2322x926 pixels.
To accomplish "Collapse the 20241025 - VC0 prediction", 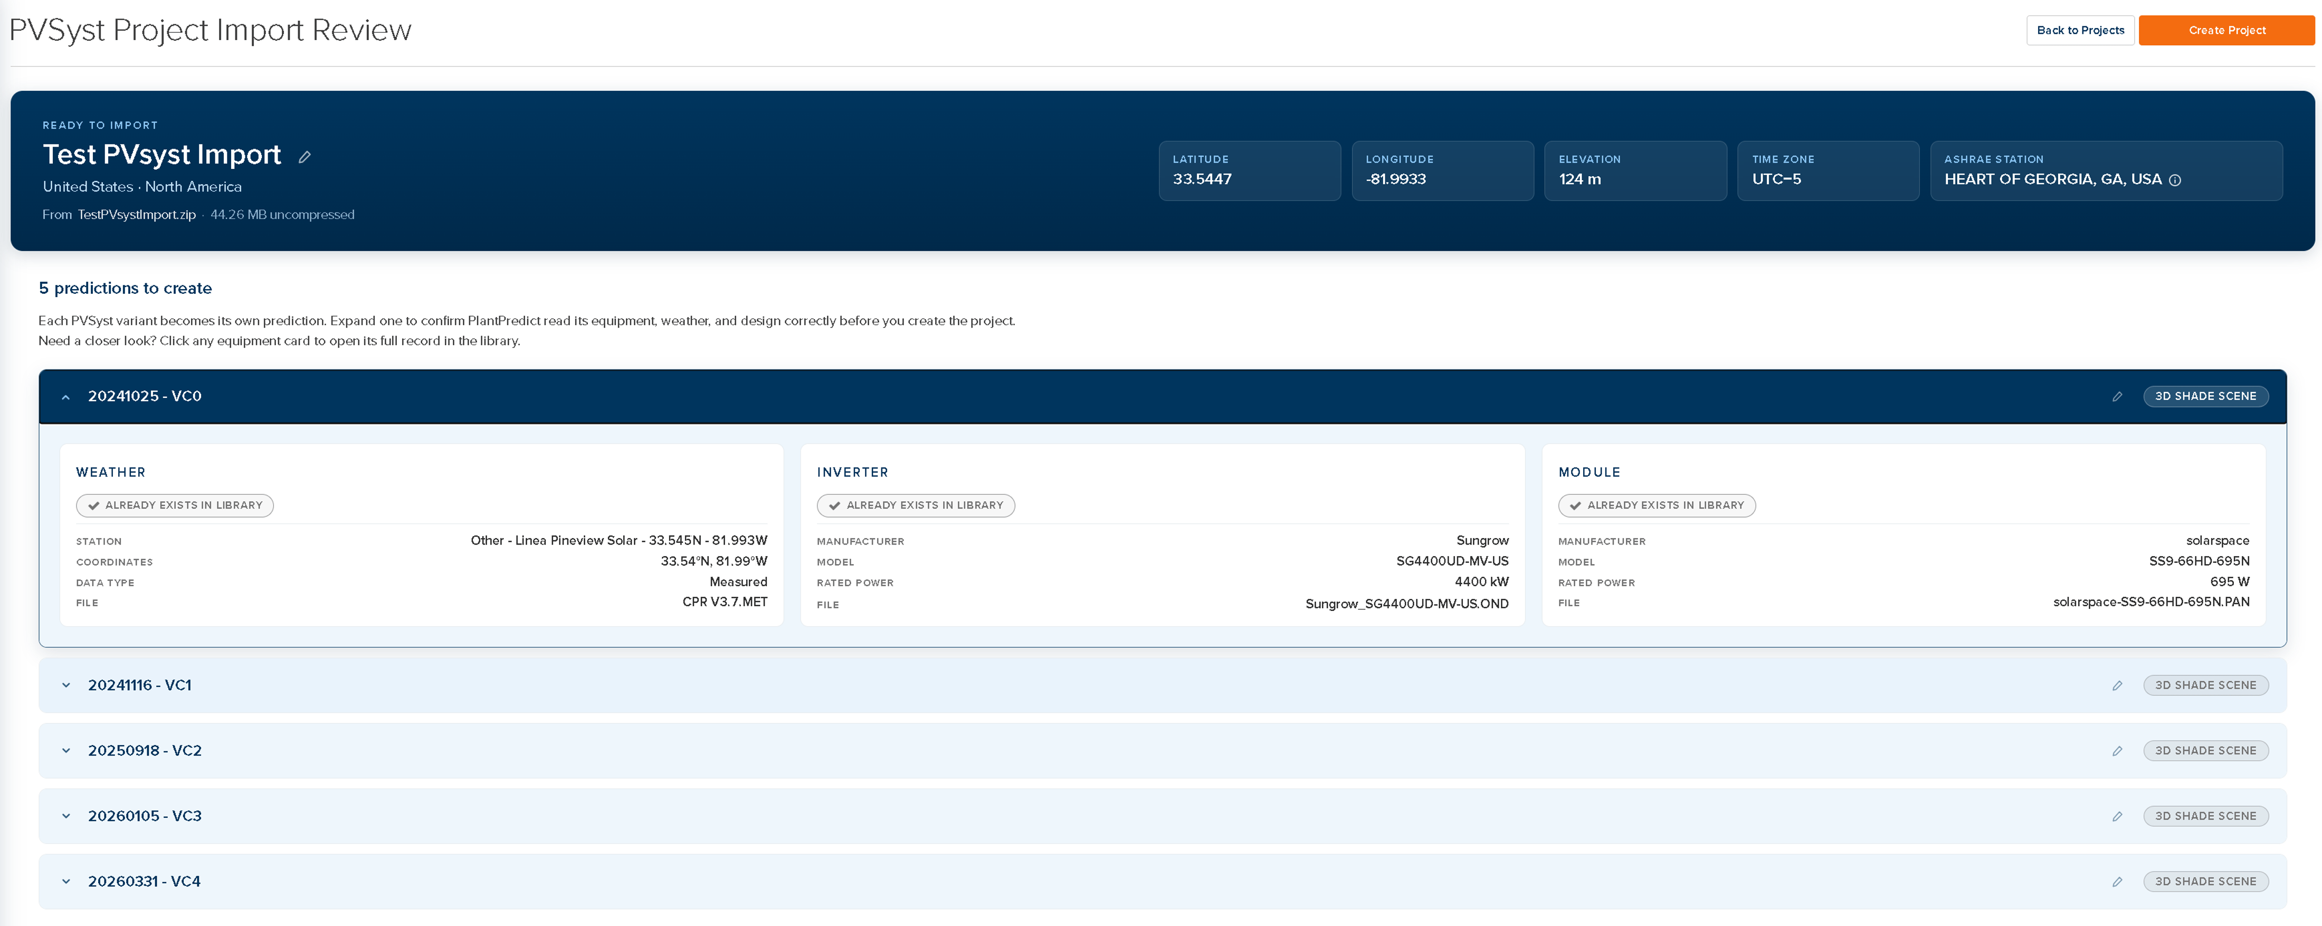I will point(66,397).
